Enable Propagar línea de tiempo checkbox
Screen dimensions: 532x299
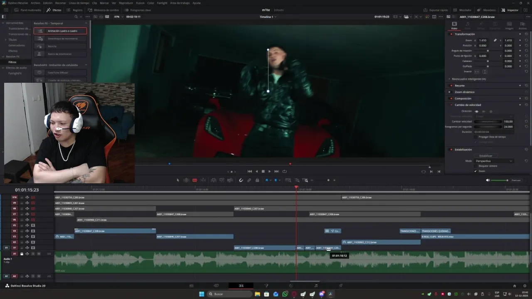coord(476,137)
